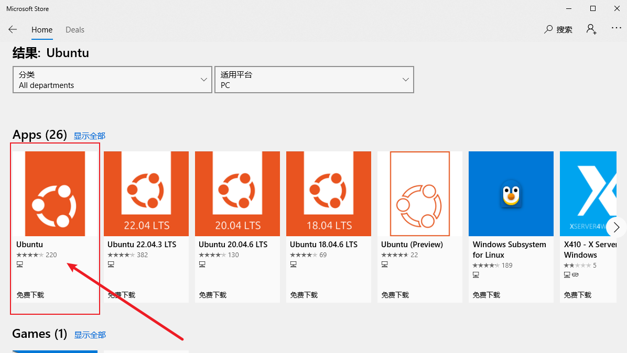Open the account sign-in icon
627x353 pixels.
coord(591,29)
